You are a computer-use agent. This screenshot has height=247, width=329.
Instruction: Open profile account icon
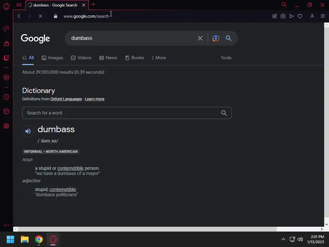point(312,16)
